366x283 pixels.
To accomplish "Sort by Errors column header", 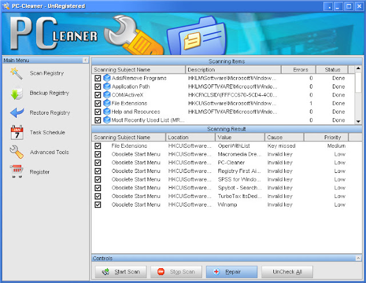I will (x=299, y=70).
